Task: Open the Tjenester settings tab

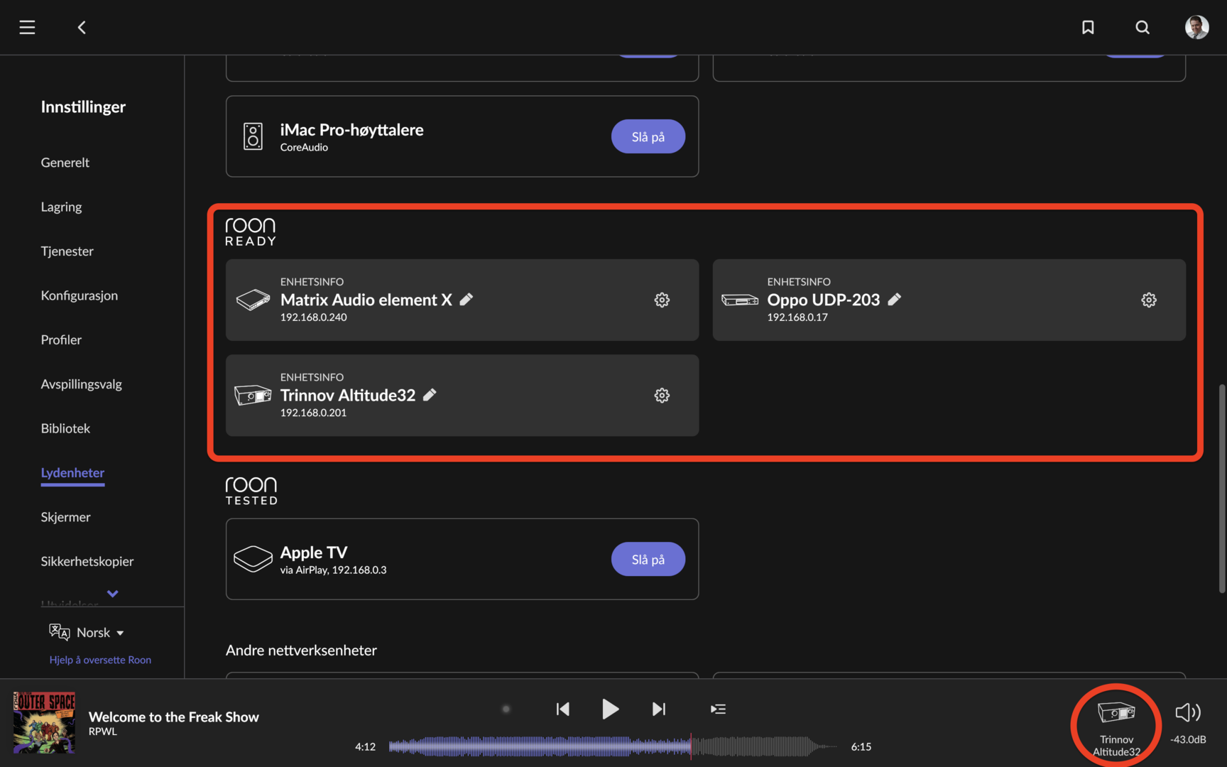Action: [67, 251]
